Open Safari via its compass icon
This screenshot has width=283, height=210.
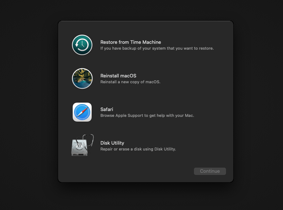coord(82,112)
